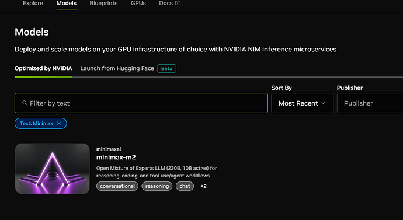Click the search magnifier icon
Image resolution: width=403 pixels, height=220 pixels.
coord(25,103)
